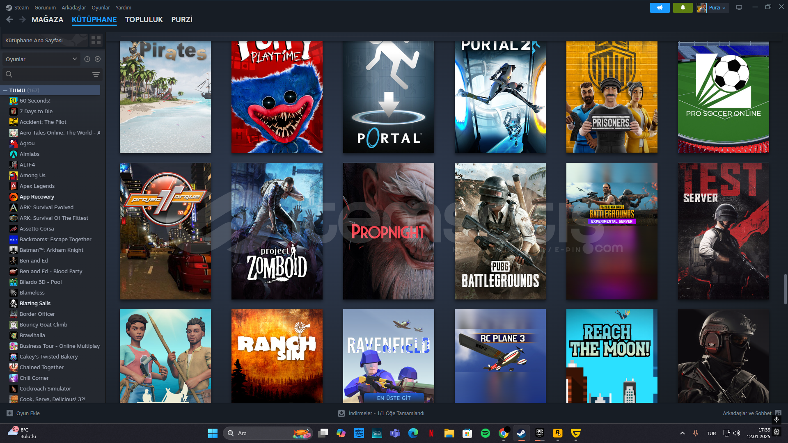Open Arkadaşlar ve Sohbet link
The image size is (788, 443).
tap(747, 413)
